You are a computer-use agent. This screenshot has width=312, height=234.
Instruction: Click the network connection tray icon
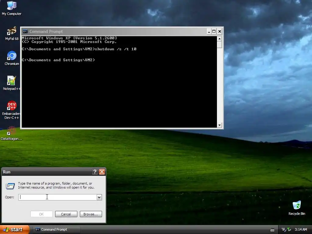(284, 229)
